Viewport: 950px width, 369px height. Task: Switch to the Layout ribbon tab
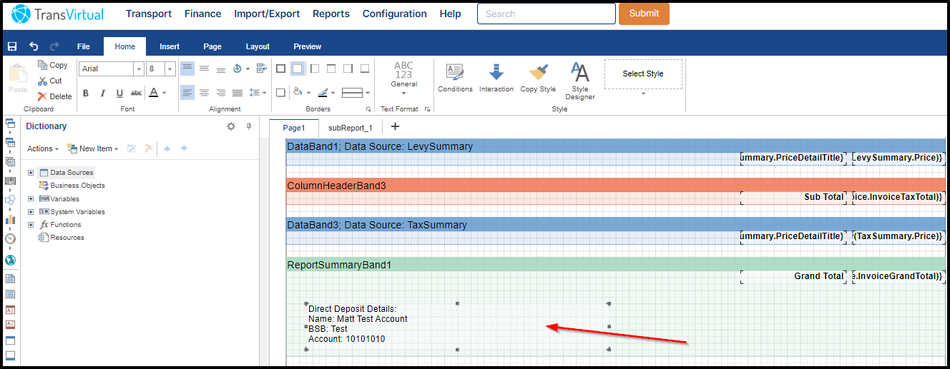(x=258, y=46)
